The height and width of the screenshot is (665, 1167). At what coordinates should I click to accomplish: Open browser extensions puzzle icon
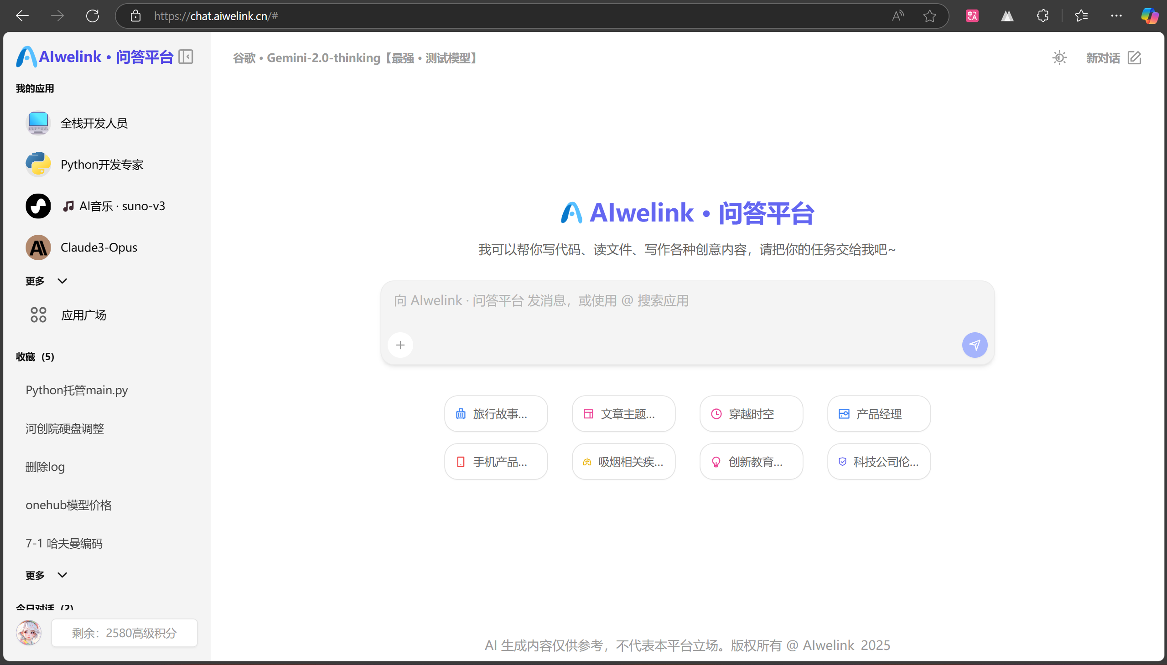pyautogui.click(x=1043, y=16)
